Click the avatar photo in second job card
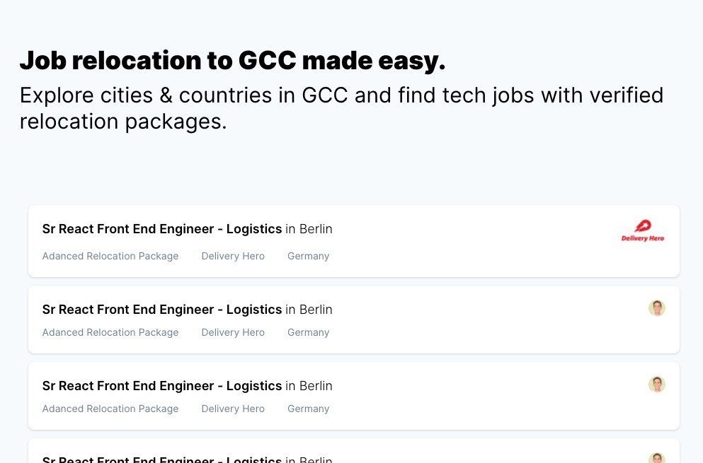The height and width of the screenshot is (463, 703). click(x=657, y=308)
